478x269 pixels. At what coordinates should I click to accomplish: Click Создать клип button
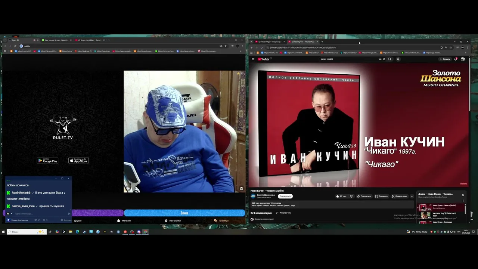[399, 196]
